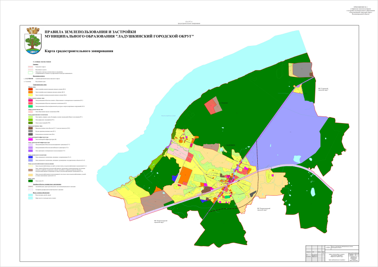Pick the bright blue special-purpose legend swatch
Image resolution: width=378 pixels, height=267 pixels.
[30, 157]
